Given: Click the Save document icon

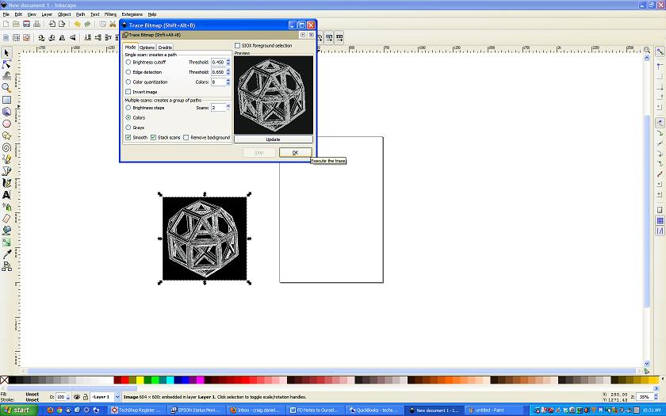Looking at the screenshot, I should pos(26,25).
